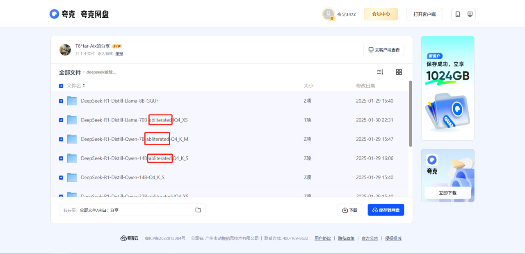This screenshot has width=525, height=254.
Task: Click the desktop download icon in header
Action: (x=470, y=14)
